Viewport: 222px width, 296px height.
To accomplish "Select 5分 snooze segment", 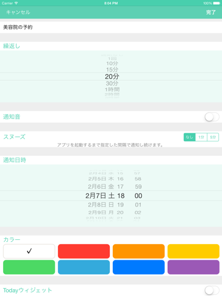I will tap(213, 137).
